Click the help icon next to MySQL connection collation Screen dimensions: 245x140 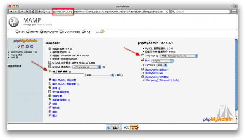coord(103,67)
